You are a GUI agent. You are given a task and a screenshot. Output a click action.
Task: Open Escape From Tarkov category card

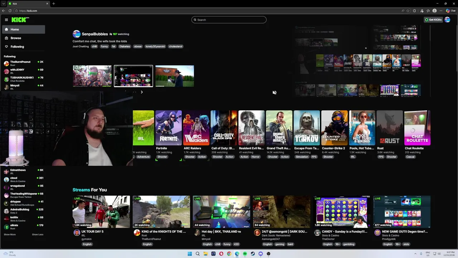coord(307,128)
